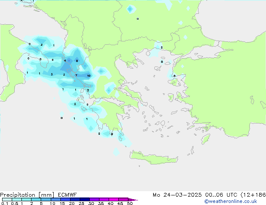Click the 35–40 mm legend swatch
The height and width of the screenshot is (205, 266).
tap(104, 200)
